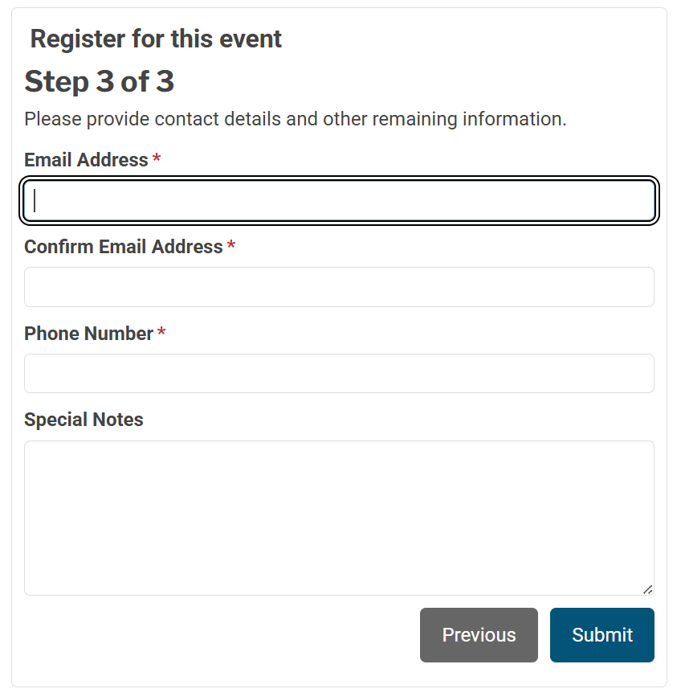Click the Email Address label text
Viewport: 677px width, 697px height.
click(86, 160)
